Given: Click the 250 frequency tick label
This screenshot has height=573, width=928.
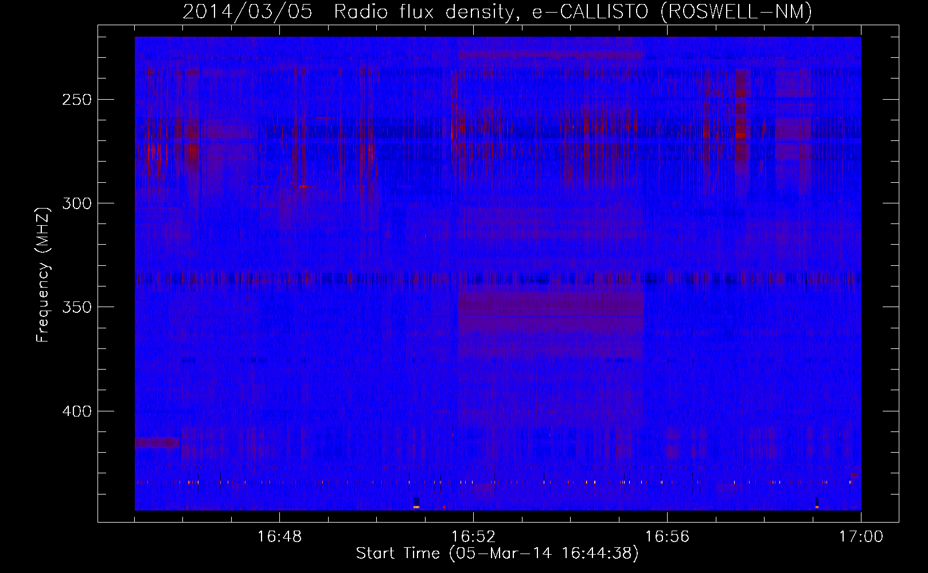Looking at the screenshot, I should click(x=77, y=100).
